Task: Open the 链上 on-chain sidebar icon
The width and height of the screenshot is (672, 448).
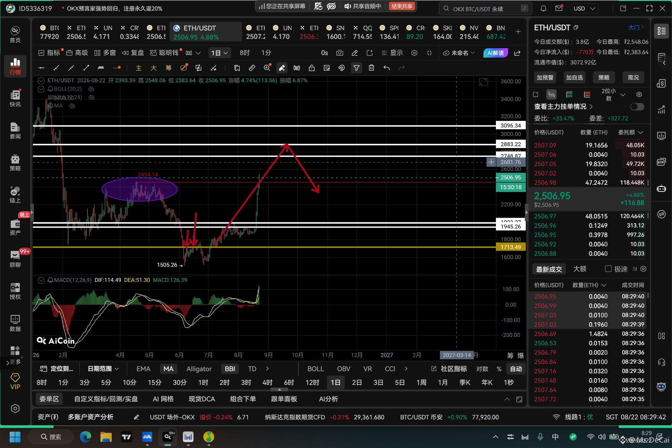Action: pyautogui.click(x=15, y=195)
